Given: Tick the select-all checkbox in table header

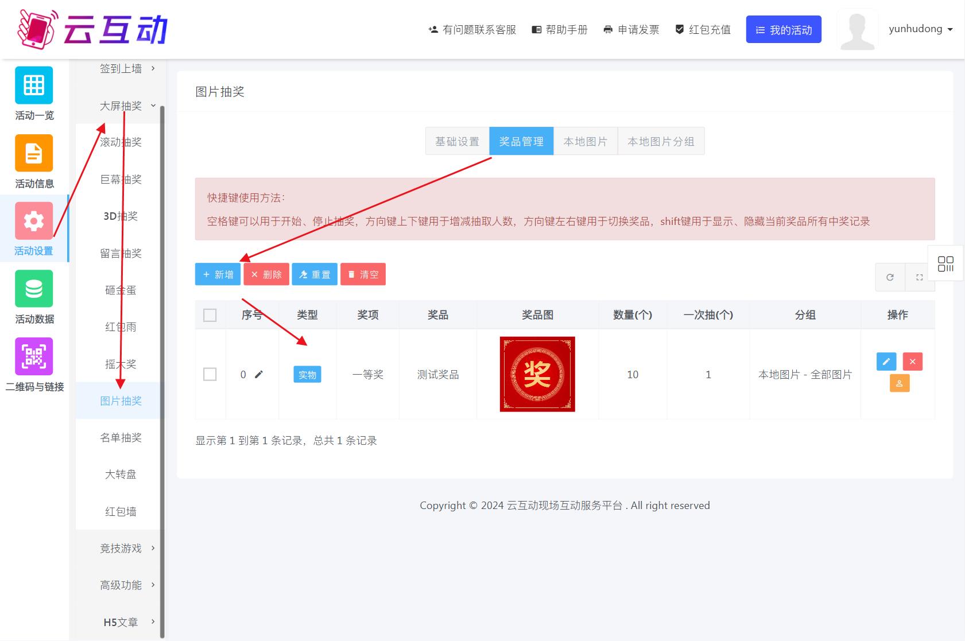Looking at the screenshot, I should tap(210, 315).
